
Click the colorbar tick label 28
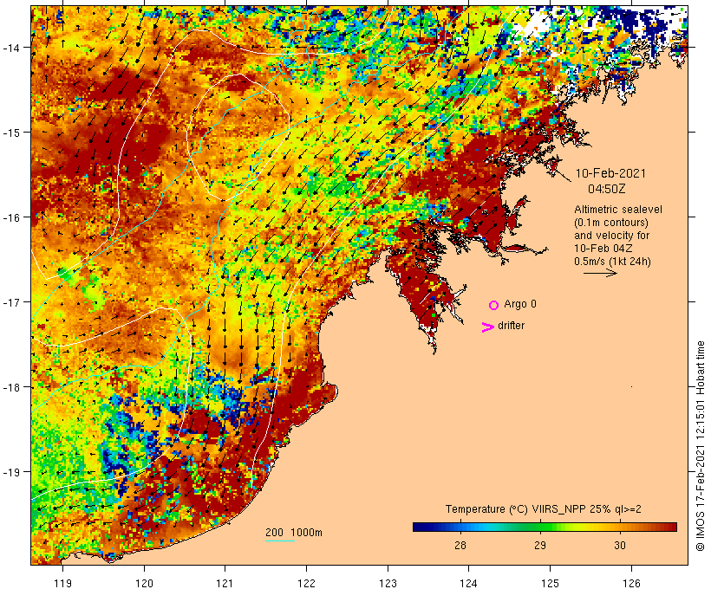[x=460, y=545]
